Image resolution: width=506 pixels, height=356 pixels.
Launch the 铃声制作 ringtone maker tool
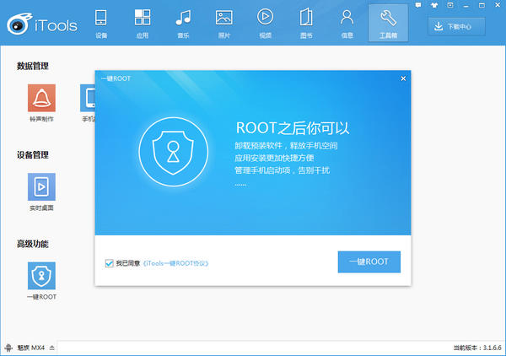click(x=40, y=100)
